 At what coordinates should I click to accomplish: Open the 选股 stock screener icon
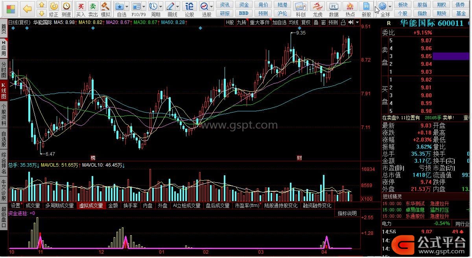205,6
